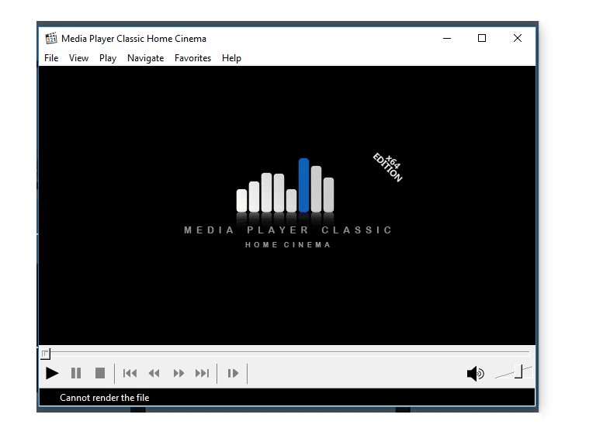The height and width of the screenshot is (442, 610).
Task: Click the window title "Media Player Classic Home Cinema"
Action: (133, 39)
